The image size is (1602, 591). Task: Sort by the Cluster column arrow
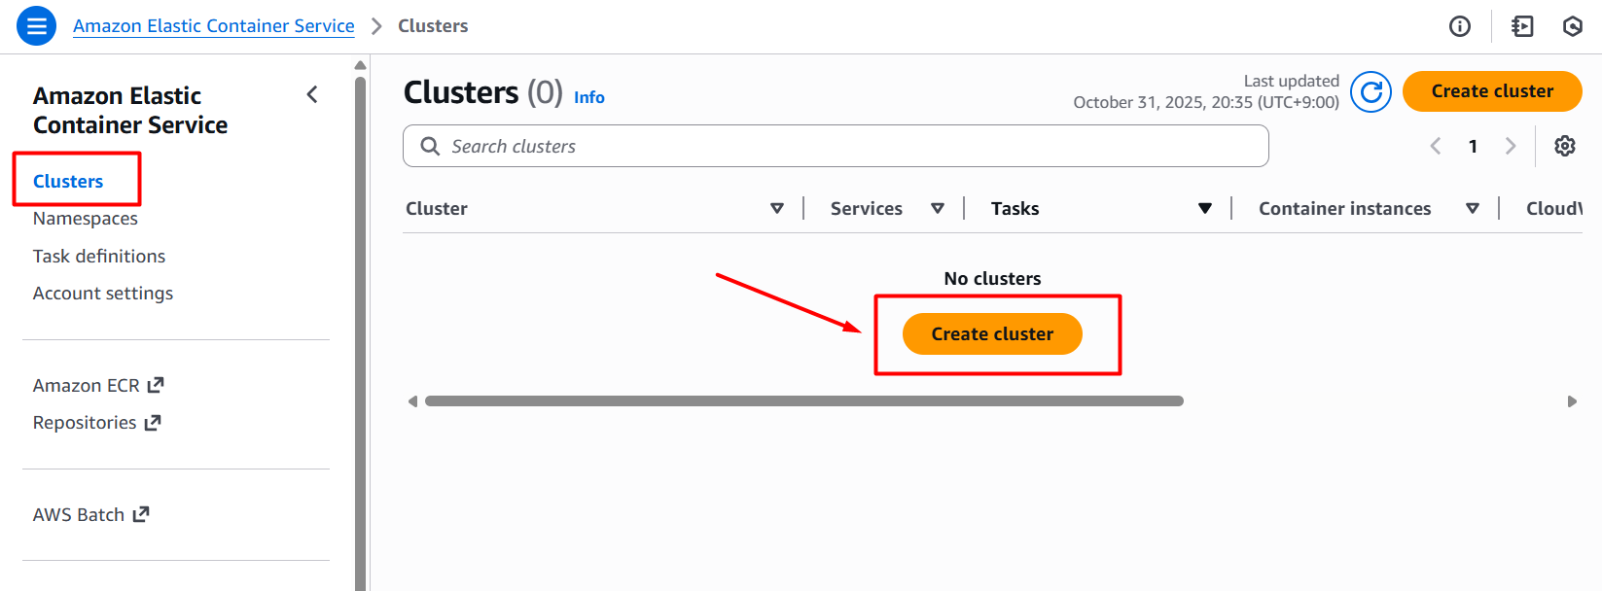click(x=777, y=209)
